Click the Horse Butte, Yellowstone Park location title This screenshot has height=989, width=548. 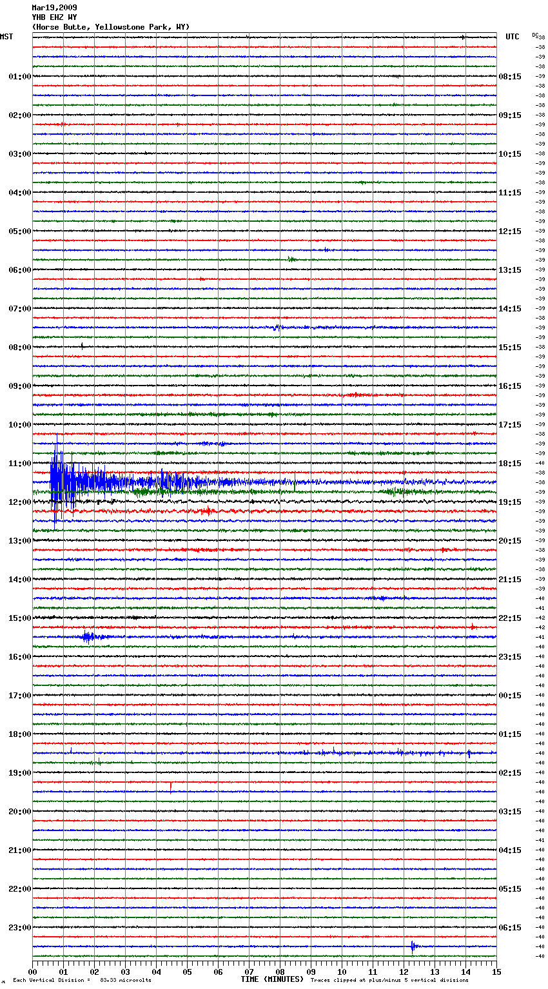[111, 27]
